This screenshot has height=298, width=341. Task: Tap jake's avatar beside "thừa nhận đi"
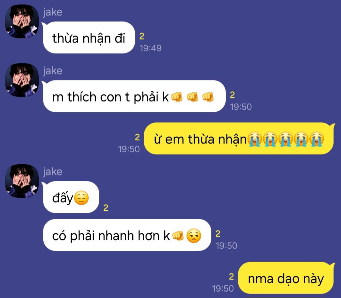tap(22, 21)
